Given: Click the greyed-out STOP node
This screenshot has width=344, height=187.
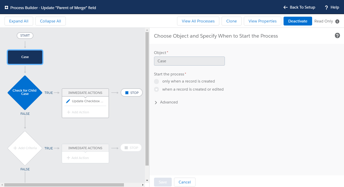Looking at the screenshot, I should coord(131,148).
